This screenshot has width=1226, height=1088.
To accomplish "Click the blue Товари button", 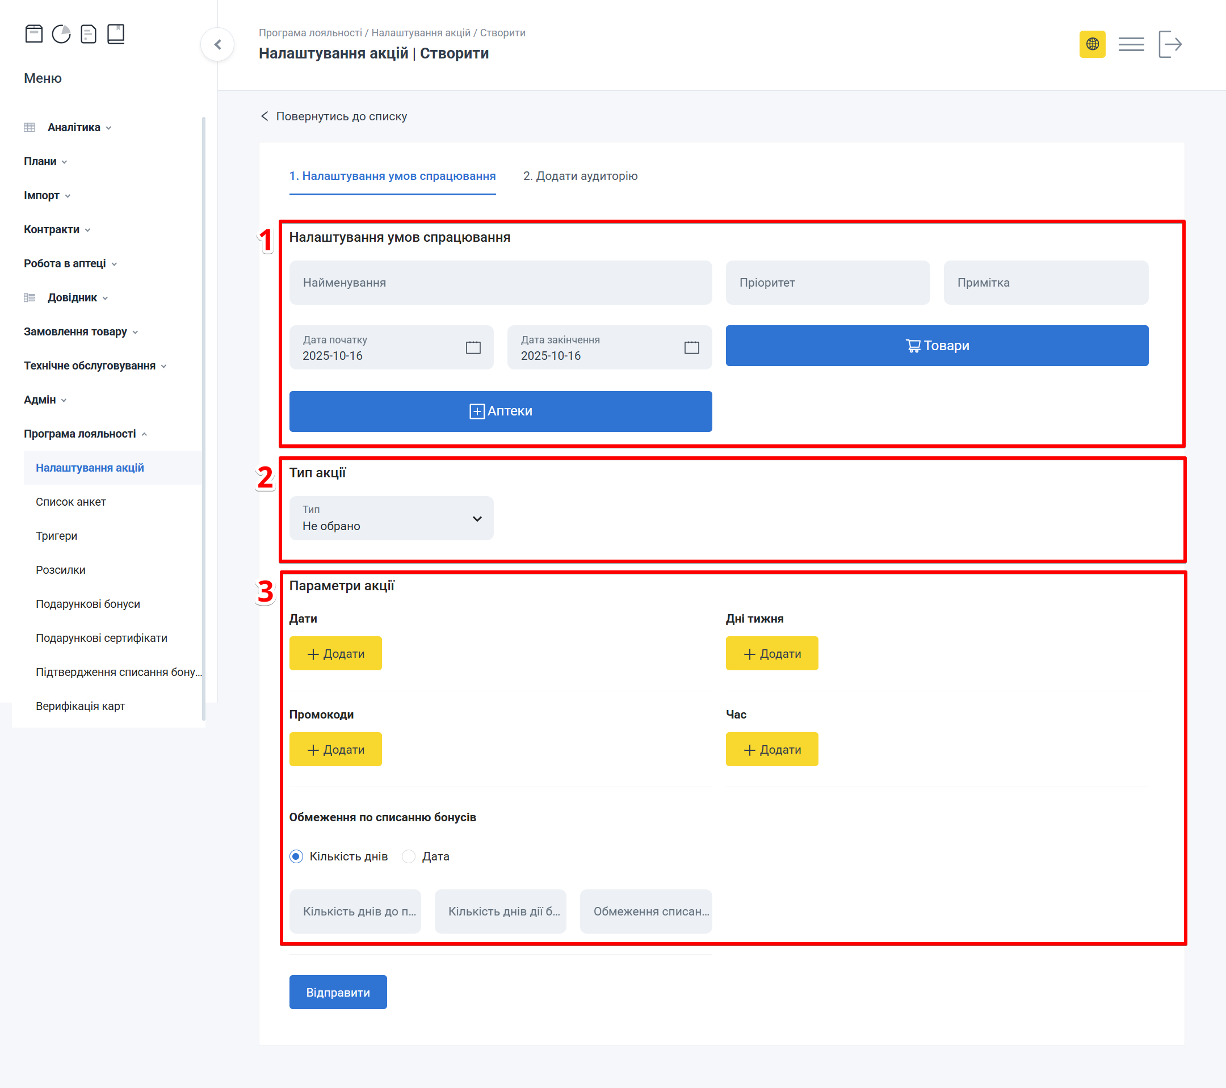I will 937,346.
